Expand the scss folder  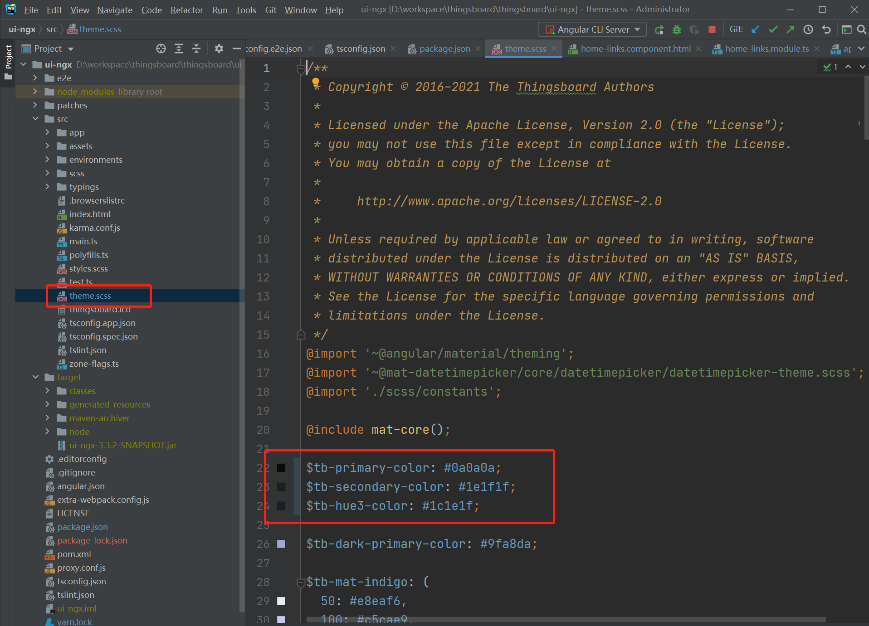coord(47,173)
